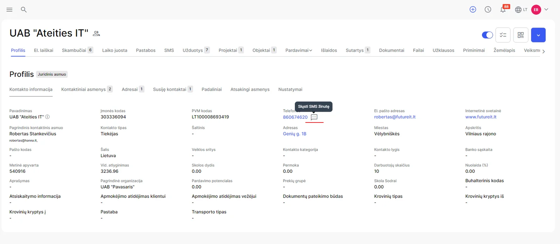Screen dimensions: 560x244
Task: Open the Išlaidos tab
Action: pyautogui.click(x=329, y=50)
